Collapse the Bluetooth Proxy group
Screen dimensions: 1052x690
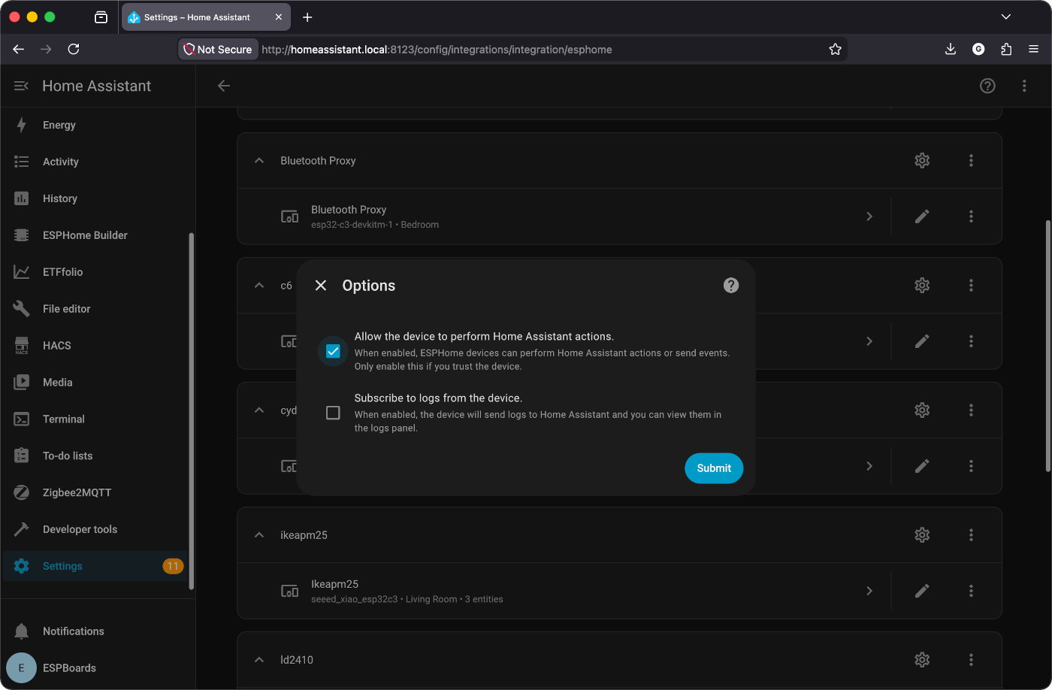point(259,161)
